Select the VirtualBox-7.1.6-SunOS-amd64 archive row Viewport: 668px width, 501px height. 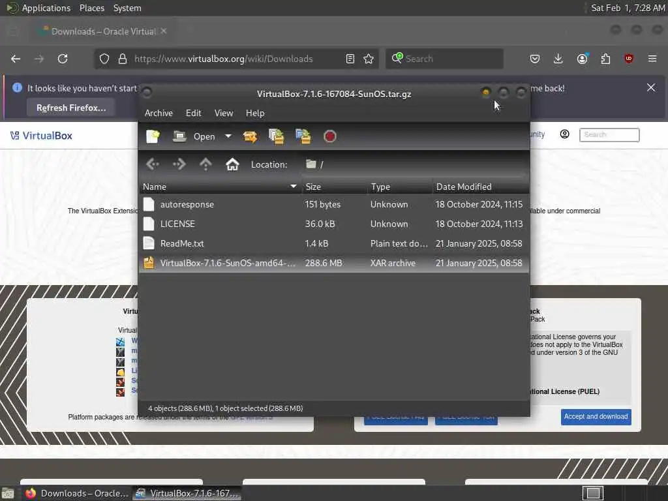334,264
